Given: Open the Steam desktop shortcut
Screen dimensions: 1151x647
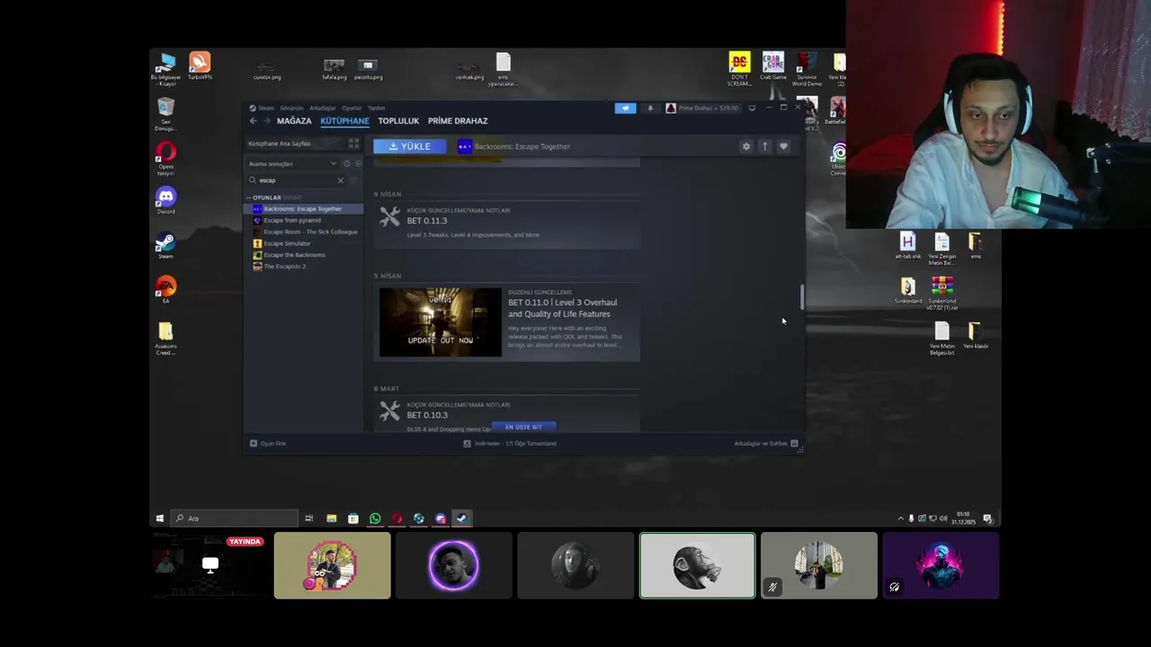Looking at the screenshot, I should (165, 245).
